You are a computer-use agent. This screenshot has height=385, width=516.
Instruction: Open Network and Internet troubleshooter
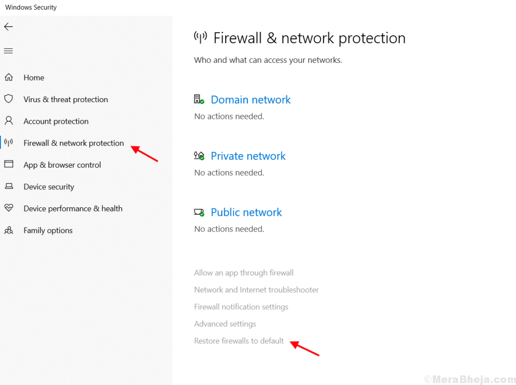[x=256, y=289]
